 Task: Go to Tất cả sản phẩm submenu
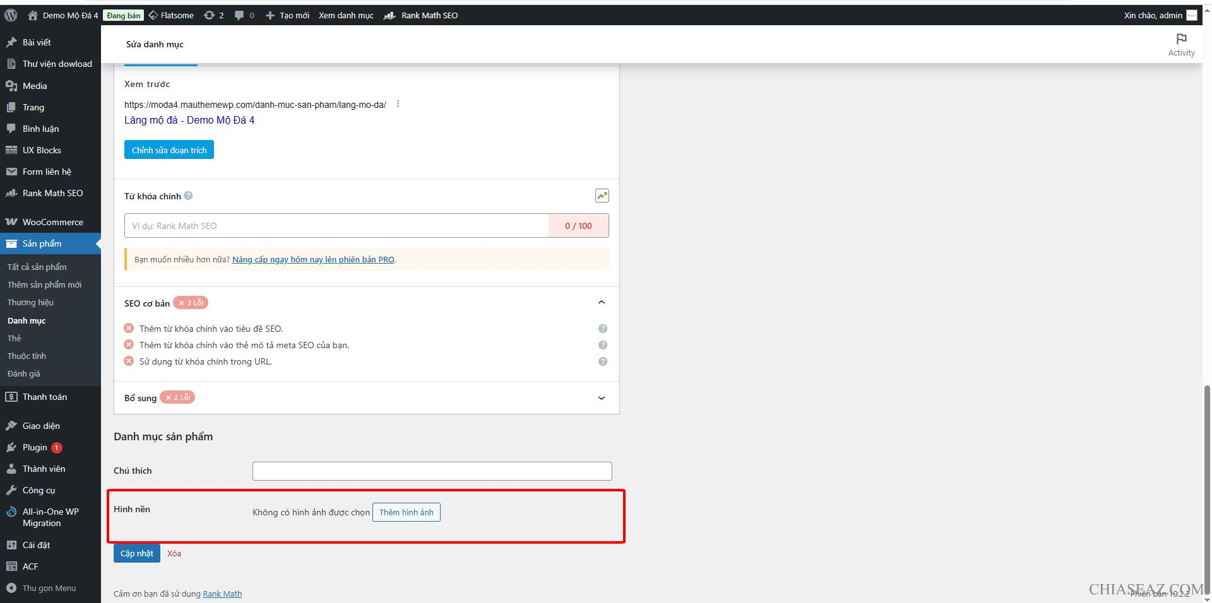click(37, 267)
